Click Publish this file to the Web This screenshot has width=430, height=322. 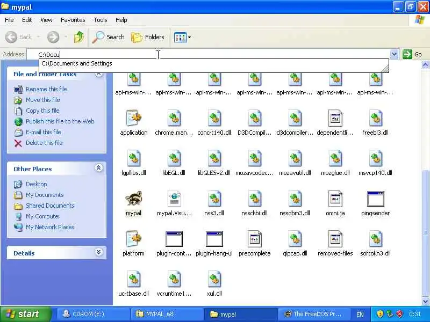click(x=60, y=121)
